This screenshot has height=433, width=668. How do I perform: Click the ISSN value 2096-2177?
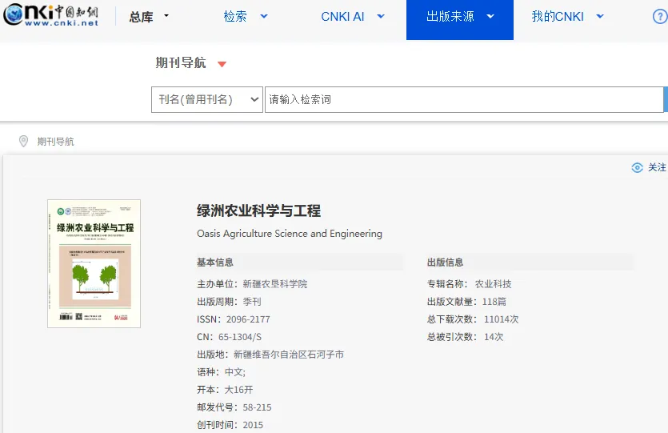(248, 319)
